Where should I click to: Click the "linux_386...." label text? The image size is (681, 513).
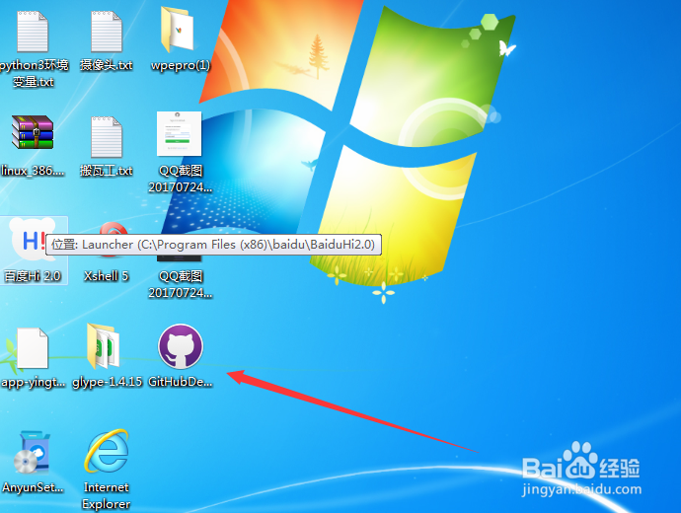[x=33, y=171]
